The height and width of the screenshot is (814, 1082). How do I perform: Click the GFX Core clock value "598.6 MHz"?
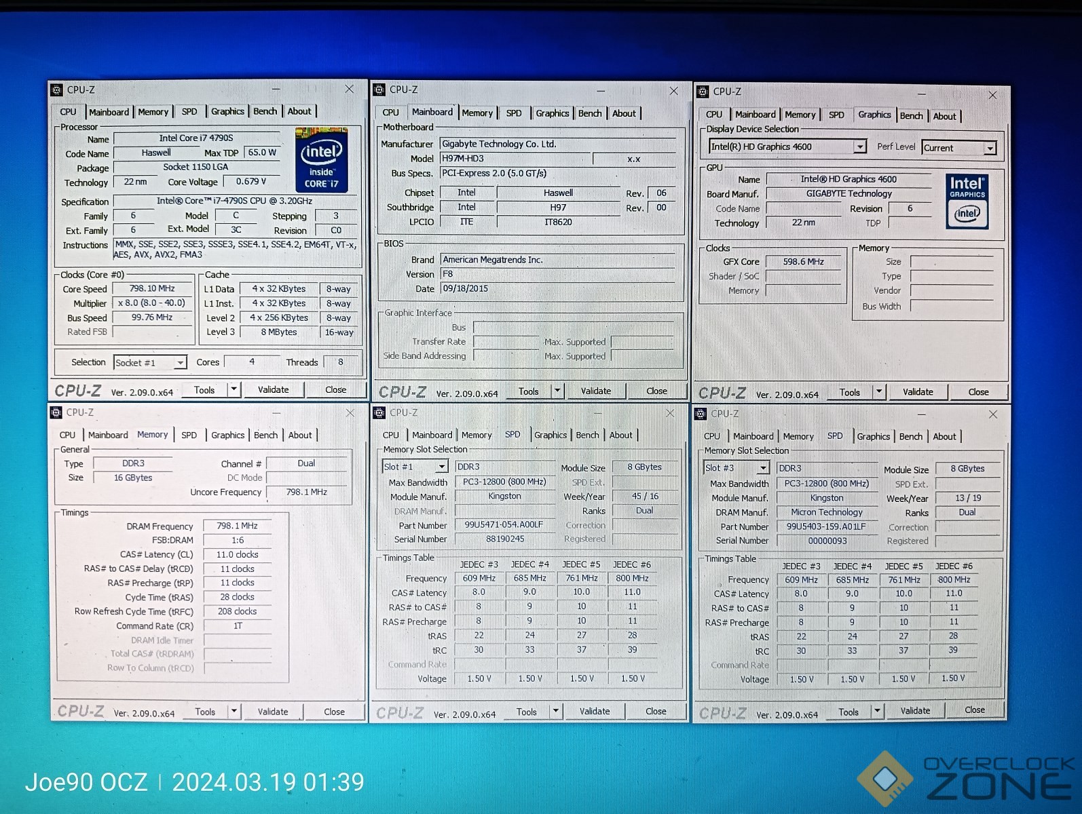coord(804,262)
